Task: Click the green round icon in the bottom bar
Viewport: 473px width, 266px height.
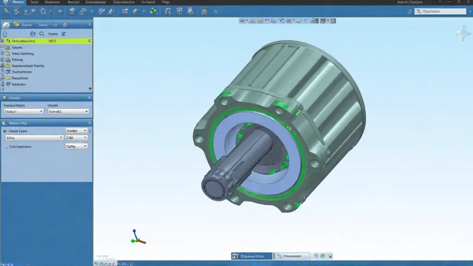Action: 322,256
